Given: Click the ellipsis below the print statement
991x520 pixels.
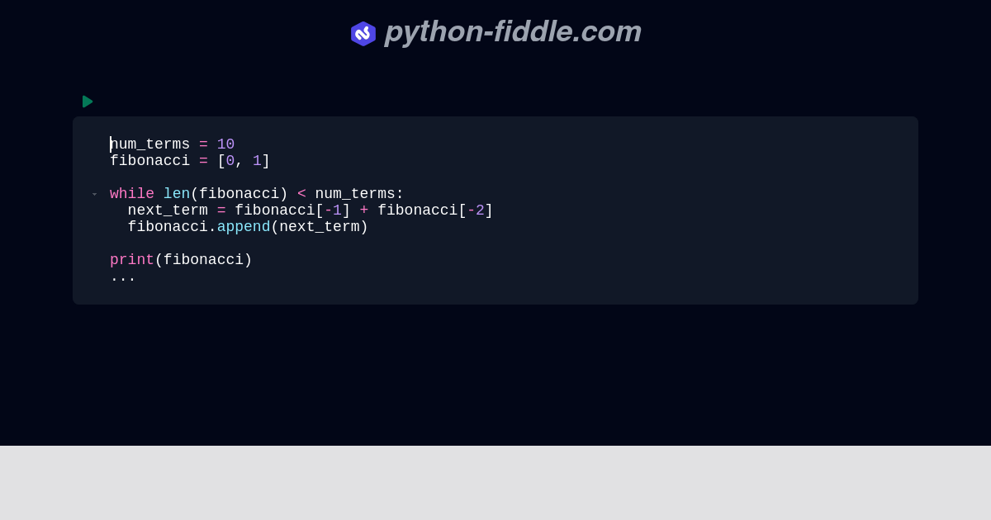Looking at the screenshot, I should pyautogui.click(x=122, y=277).
